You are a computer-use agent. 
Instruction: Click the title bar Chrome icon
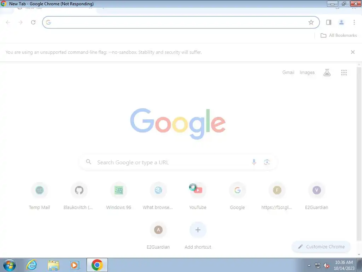coord(4,4)
